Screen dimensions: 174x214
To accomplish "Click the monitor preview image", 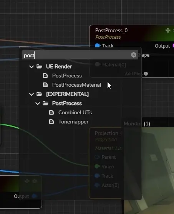I will [x=149, y=171].
